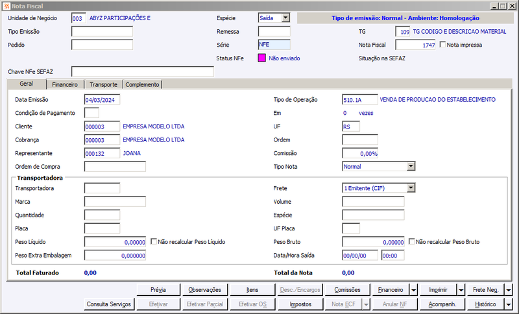Open the Frete Neg. button arrow menu
The image size is (519, 314).
point(509,290)
